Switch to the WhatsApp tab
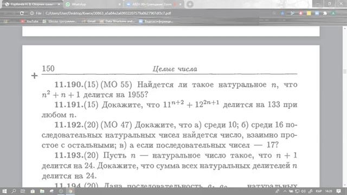347x195 pixels. tap(93, 4)
